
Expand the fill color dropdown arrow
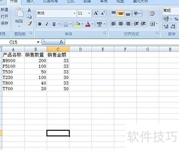82,24
